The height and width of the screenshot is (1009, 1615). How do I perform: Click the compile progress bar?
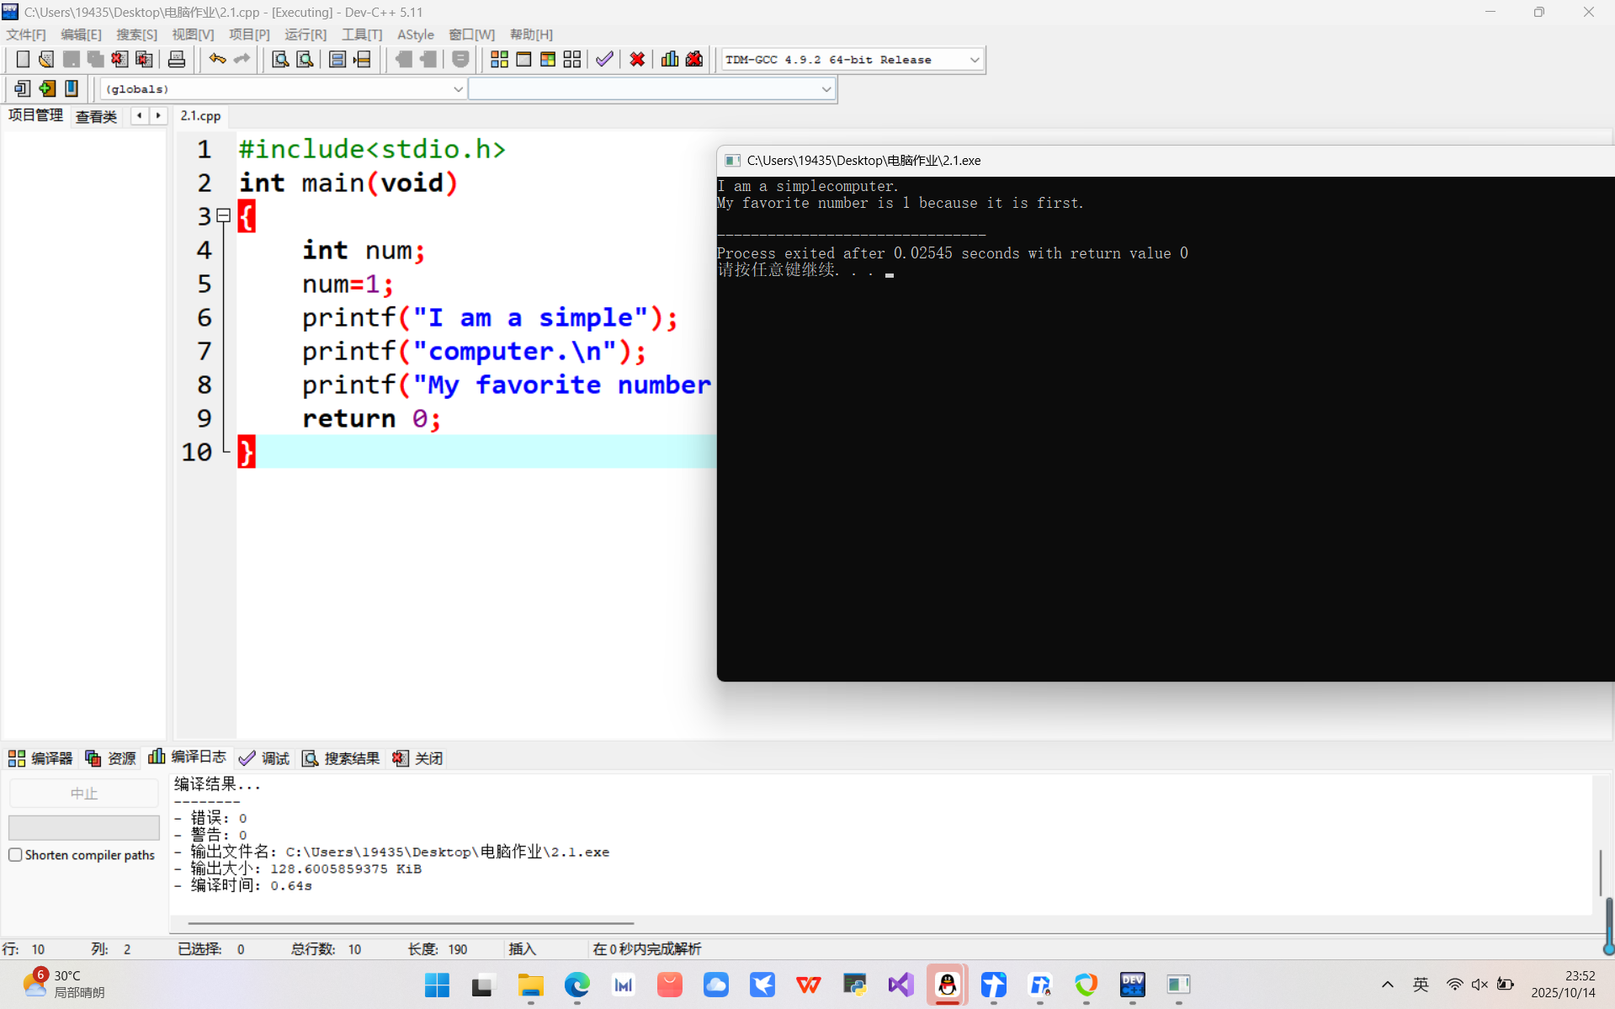(x=84, y=827)
